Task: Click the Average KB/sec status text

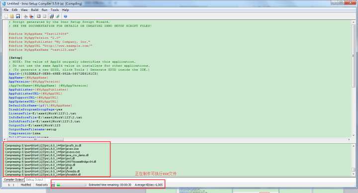Action: tap(149, 185)
